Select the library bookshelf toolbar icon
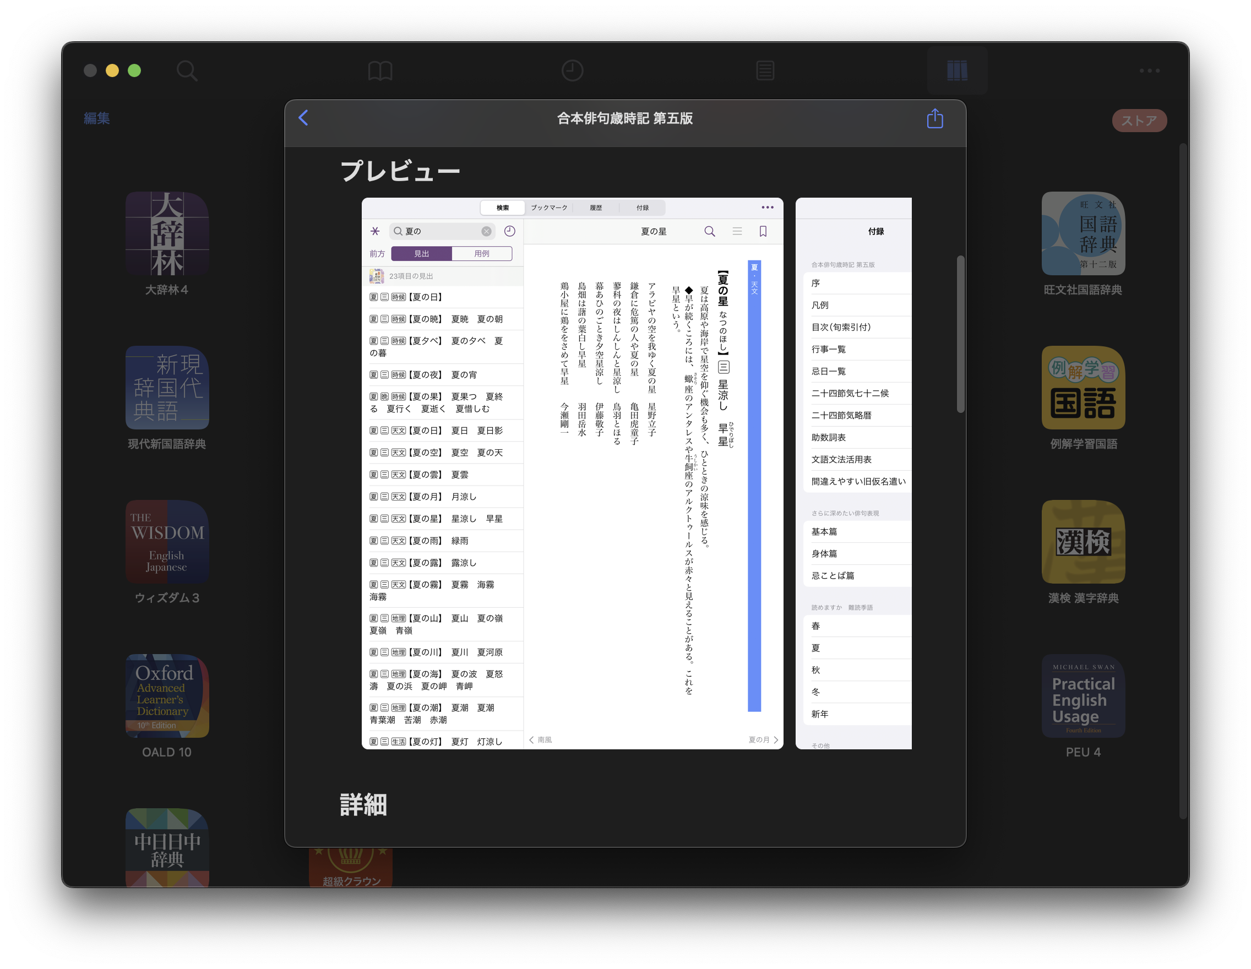The image size is (1251, 969). [x=957, y=71]
